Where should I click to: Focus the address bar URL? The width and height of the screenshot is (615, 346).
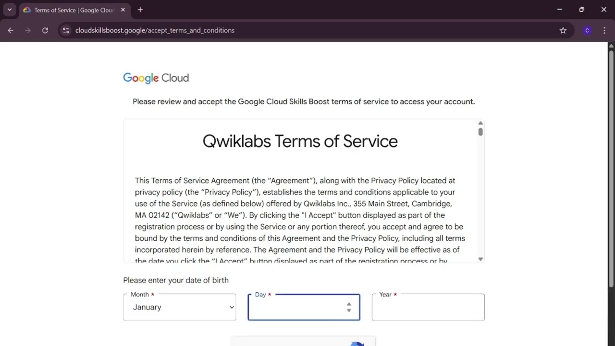click(x=155, y=30)
